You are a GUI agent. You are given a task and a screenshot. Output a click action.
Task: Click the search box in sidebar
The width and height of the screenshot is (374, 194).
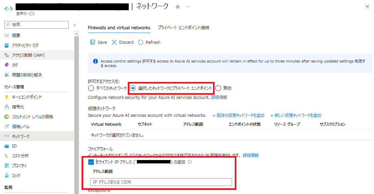36,24
